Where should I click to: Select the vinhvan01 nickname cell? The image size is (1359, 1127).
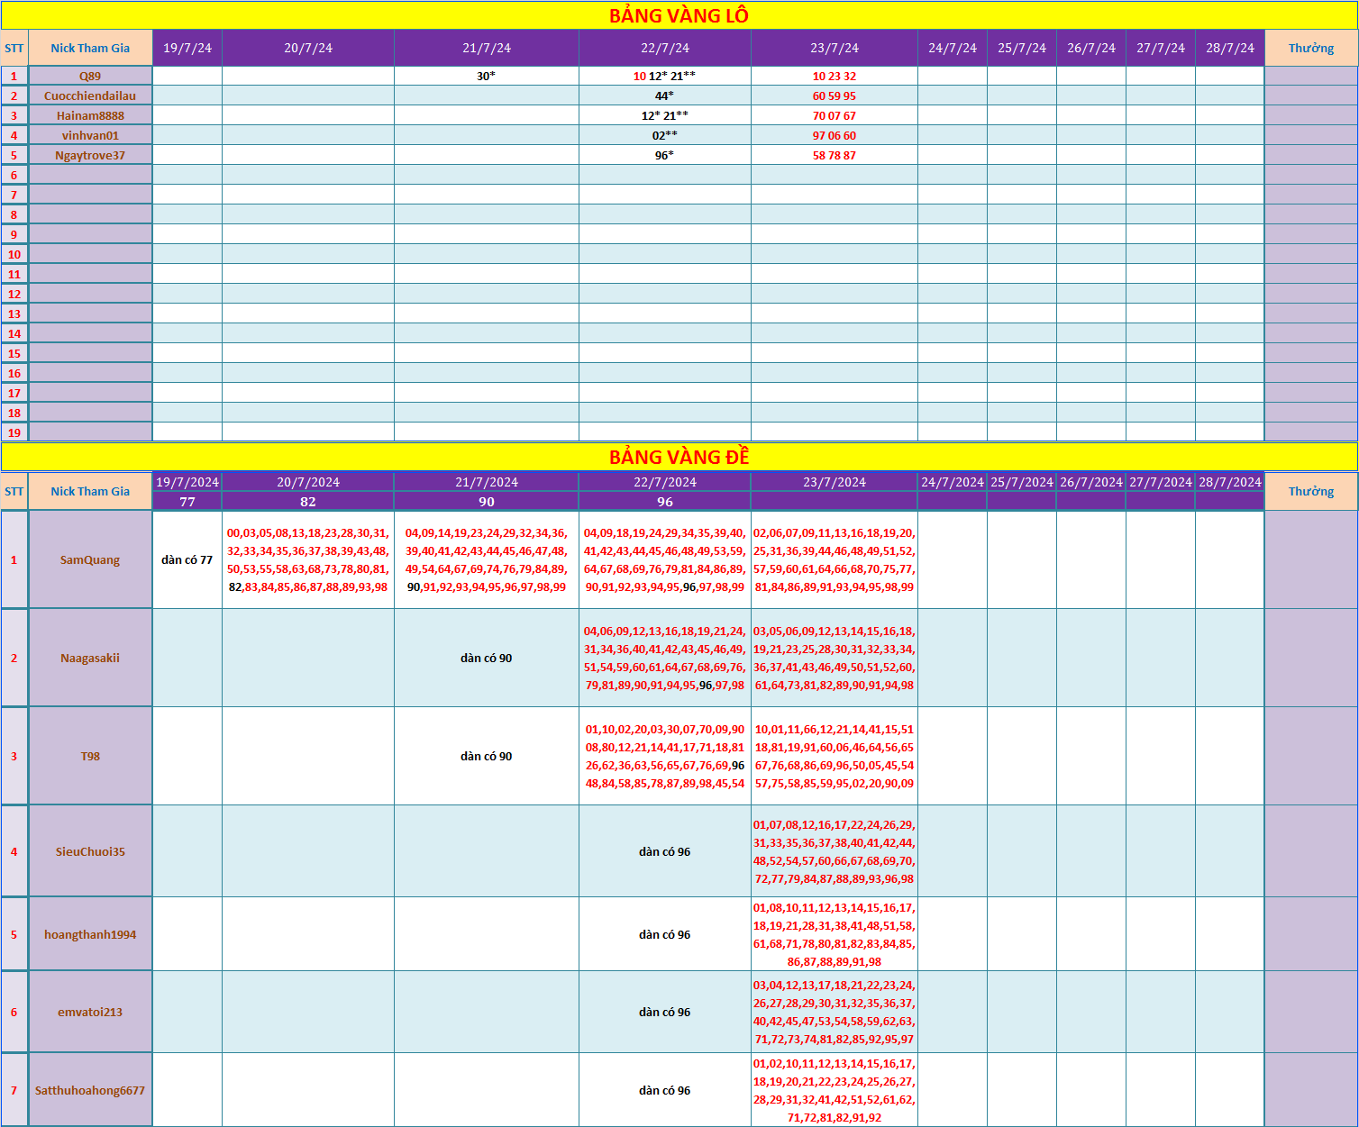click(x=90, y=135)
